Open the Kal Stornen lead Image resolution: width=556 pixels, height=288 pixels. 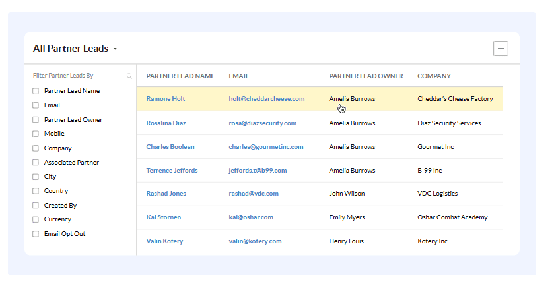163,217
